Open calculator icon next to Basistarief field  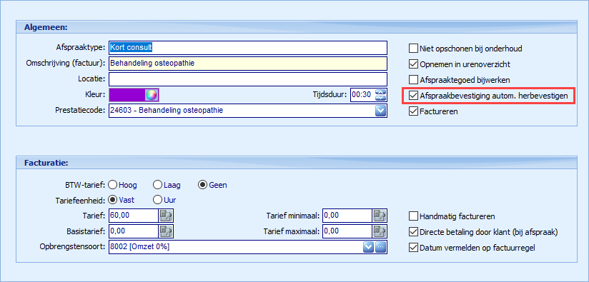[x=166, y=231]
